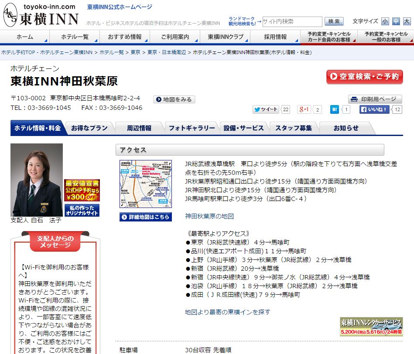Click the red 空室検索・ご予約 button
This screenshot has height=354, width=414.
[365, 77]
